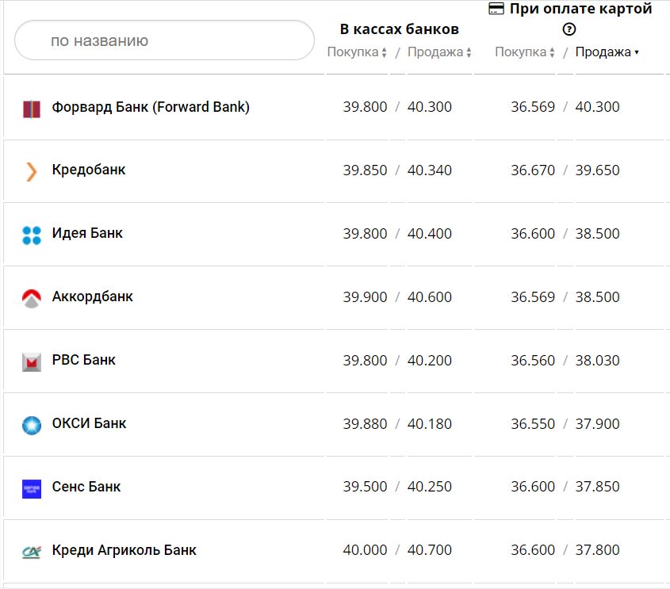
Task: Open the Кредобанк bank link
Action: [89, 170]
